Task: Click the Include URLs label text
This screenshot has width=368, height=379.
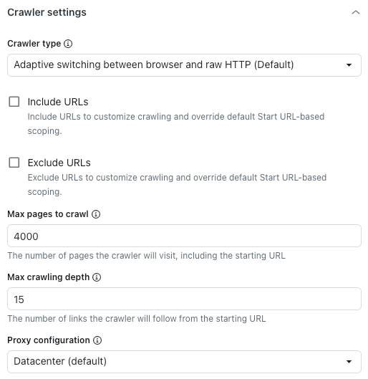Action: pyautogui.click(x=58, y=102)
